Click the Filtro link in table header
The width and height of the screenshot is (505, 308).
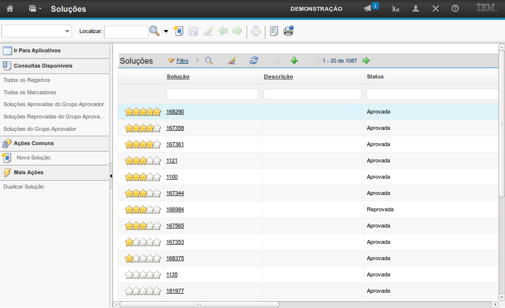pyautogui.click(x=182, y=61)
